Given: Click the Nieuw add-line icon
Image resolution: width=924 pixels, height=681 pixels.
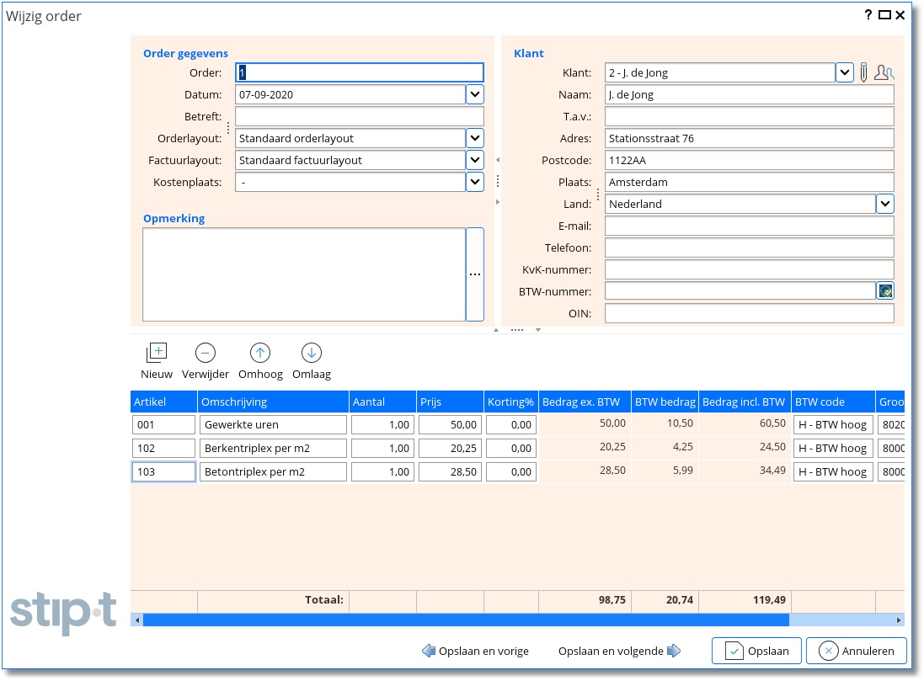Looking at the screenshot, I should pyautogui.click(x=157, y=354).
